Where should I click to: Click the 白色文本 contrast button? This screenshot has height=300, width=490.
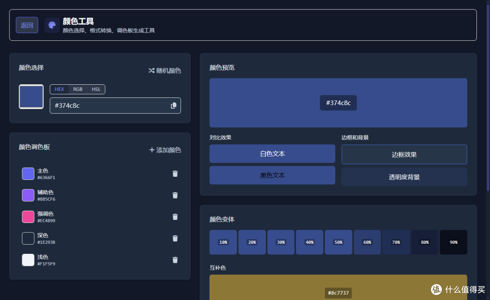coord(272,154)
